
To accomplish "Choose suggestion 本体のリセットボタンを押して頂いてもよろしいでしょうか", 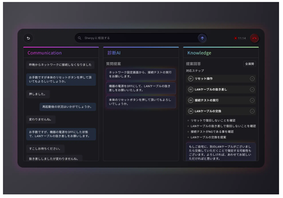I will point(141,102).
